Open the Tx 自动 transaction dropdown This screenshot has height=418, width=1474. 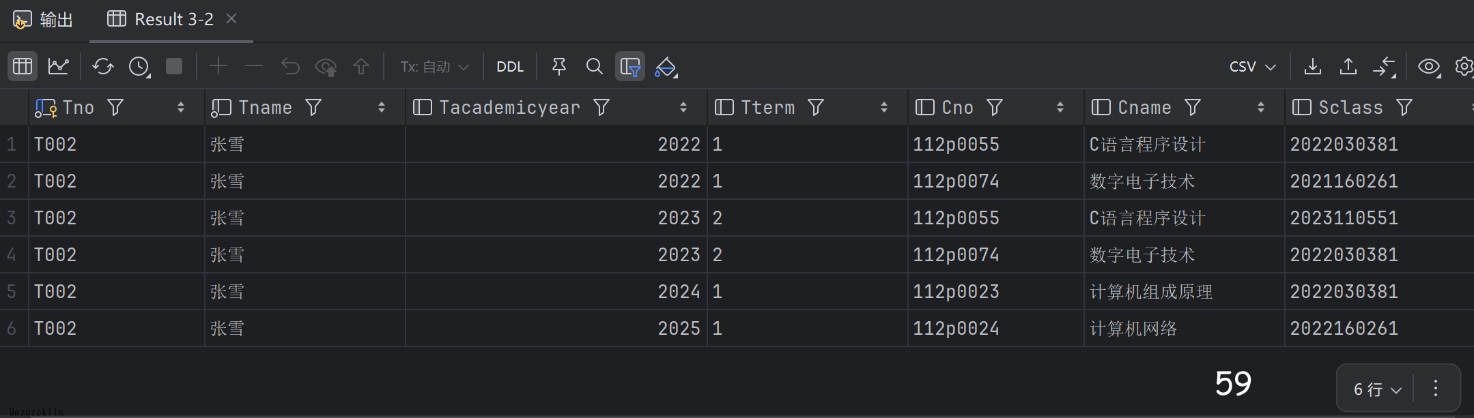tap(434, 66)
